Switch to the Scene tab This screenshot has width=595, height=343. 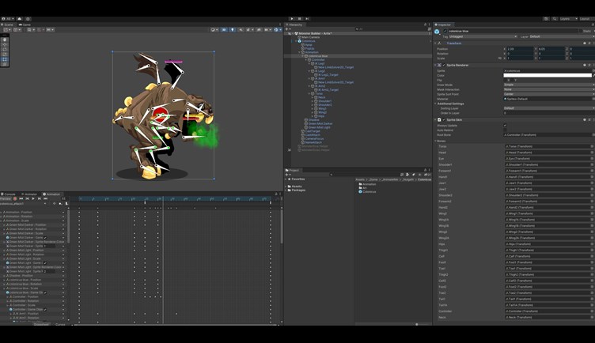pyautogui.click(x=7, y=24)
